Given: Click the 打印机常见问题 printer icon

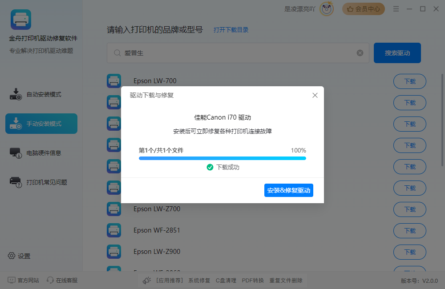Looking at the screenshot, I should click(16, 182).
